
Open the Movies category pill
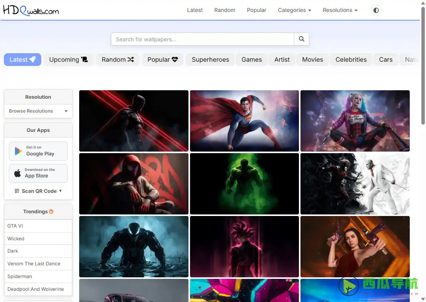(x=312, y=59)
